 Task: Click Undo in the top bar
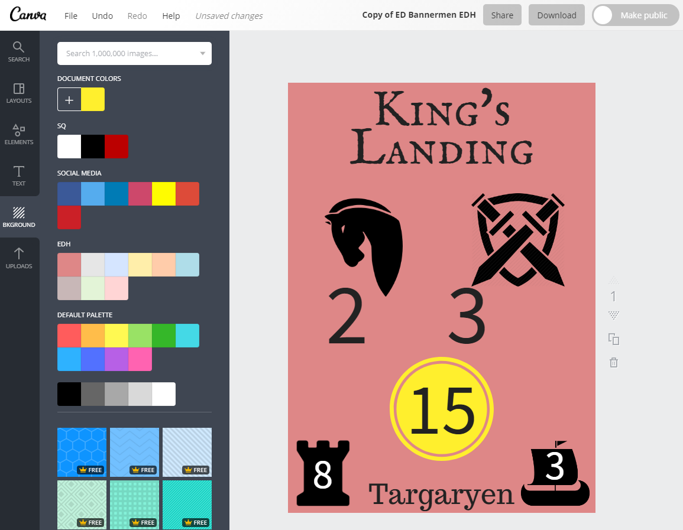102,16
